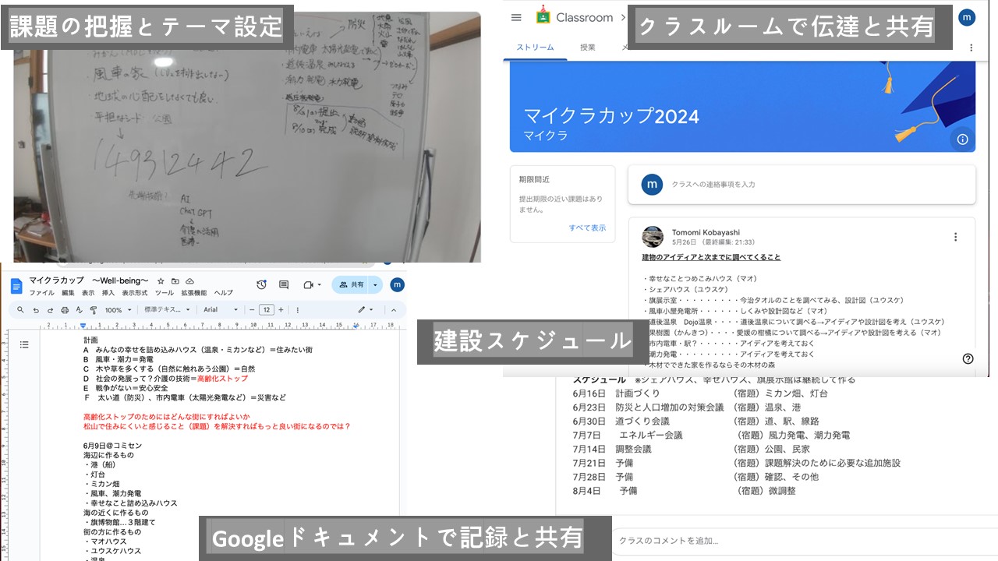Click the すべて表示 link
Image resolution: width=998 pixels, height=561 pixels.
coord(587,228)
